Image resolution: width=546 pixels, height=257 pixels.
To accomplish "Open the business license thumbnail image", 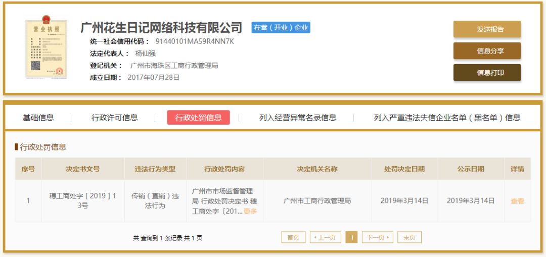I will (46, 46).
